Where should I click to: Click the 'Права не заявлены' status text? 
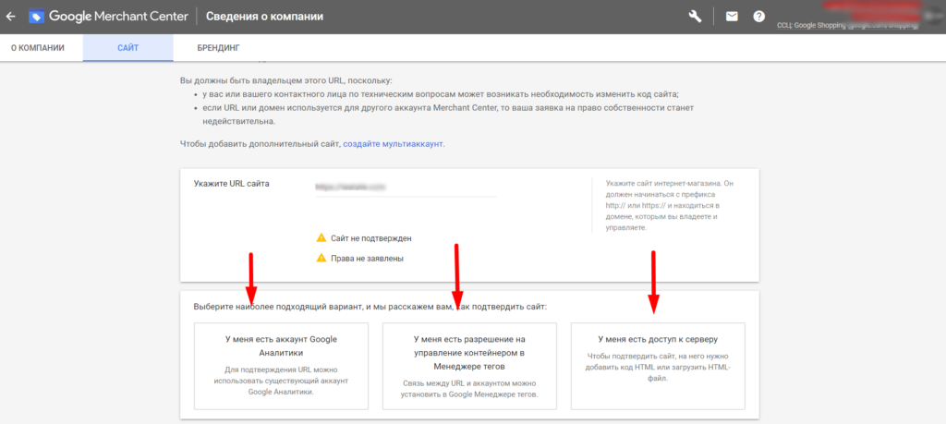[367, 258]
